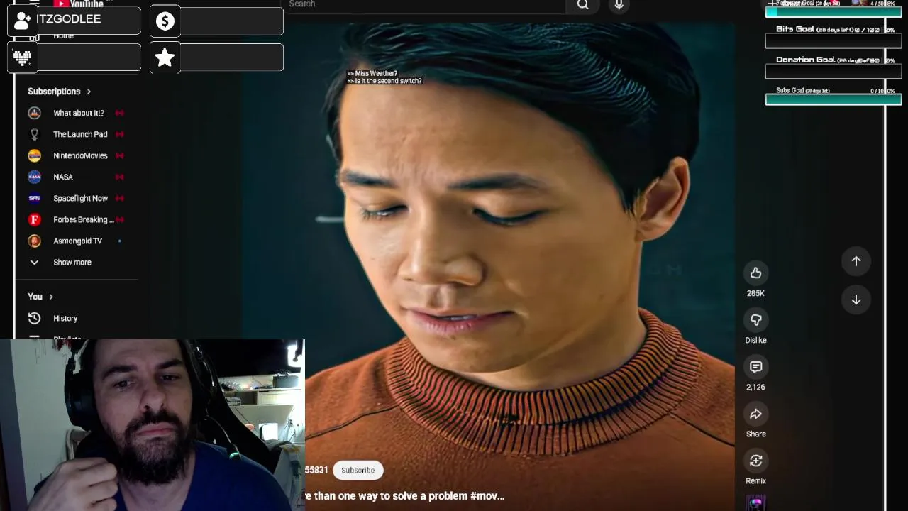Image resolution: width=908 pixels, height=511 pixels.
Task: Open The Launch Pad channel avatar
Action: [34, 134]
